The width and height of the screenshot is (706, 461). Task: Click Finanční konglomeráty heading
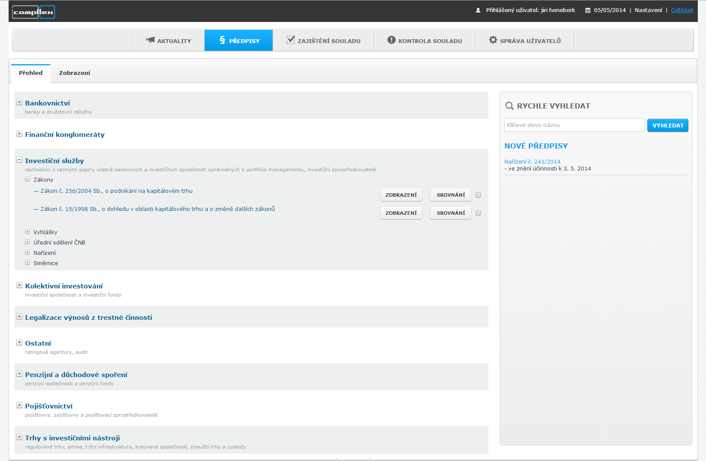(65, 135)
